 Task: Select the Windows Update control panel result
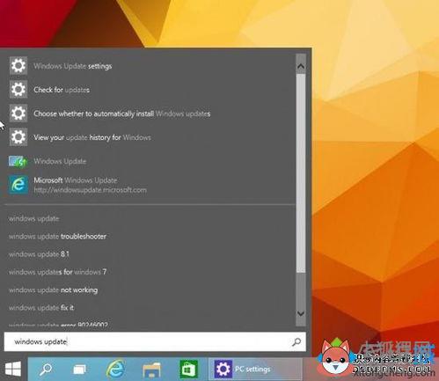click(60, 161)
